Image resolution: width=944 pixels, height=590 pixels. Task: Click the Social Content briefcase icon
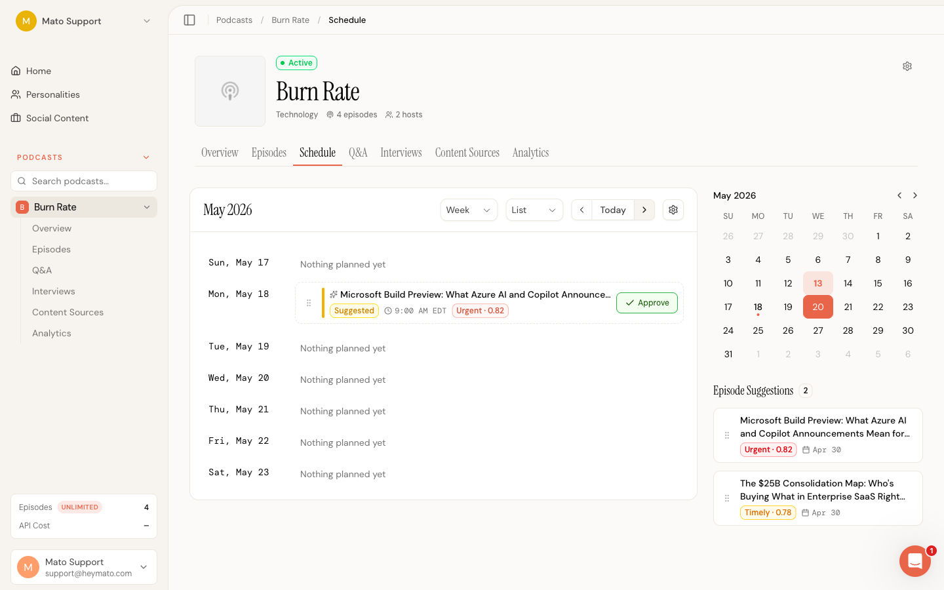coord(16,118)
